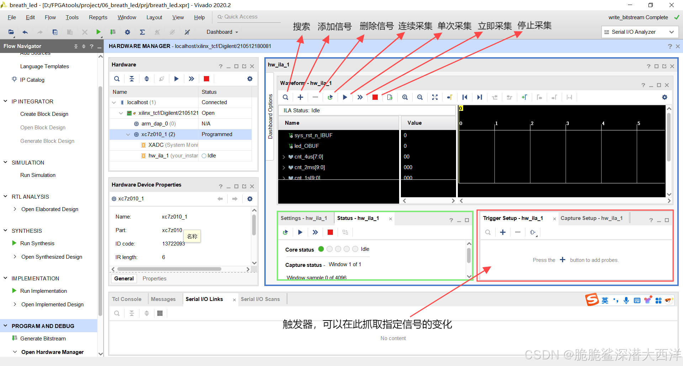Open the Tcl Console tab

coord(127,299)
